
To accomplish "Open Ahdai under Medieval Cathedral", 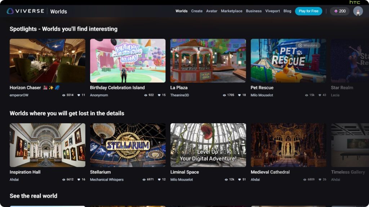I will pyautogui.click(x=255, y=180).
